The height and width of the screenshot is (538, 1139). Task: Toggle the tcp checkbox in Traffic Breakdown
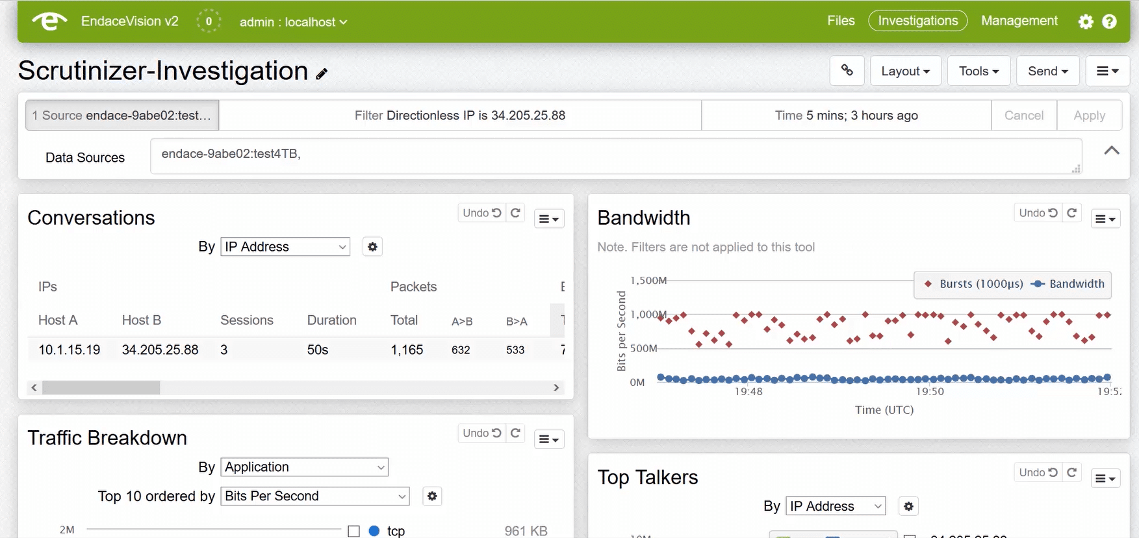[353, 531]
